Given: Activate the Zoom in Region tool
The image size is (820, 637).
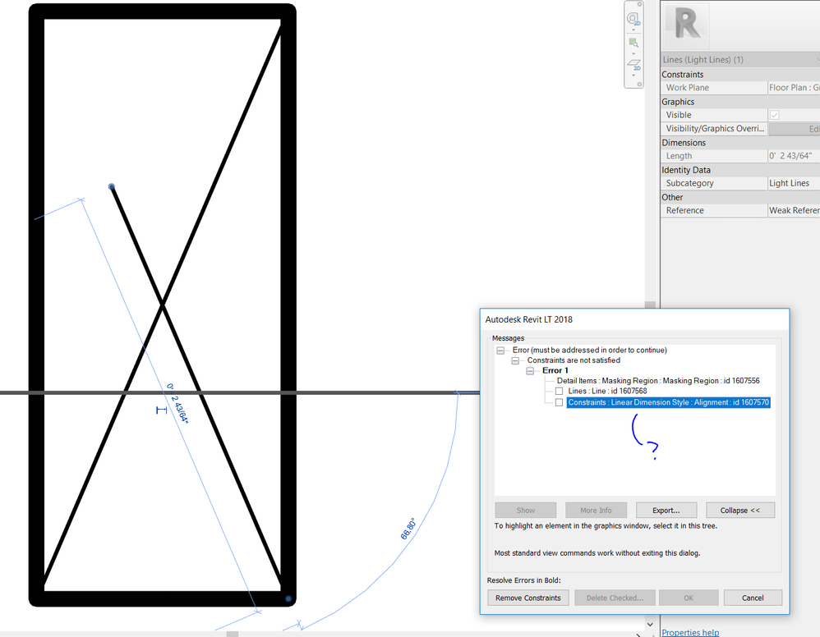Looking at the screenshot, I should click(x=633, y=43).
